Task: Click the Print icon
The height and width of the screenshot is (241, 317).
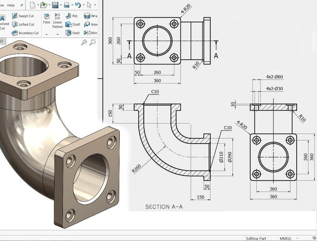Action: pyautogui.click(x=66, y=5)
